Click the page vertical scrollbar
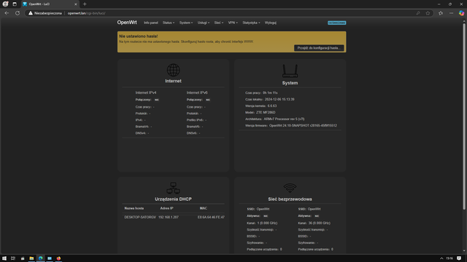Viewport: 467px width, 262px height. pos(464,116)
